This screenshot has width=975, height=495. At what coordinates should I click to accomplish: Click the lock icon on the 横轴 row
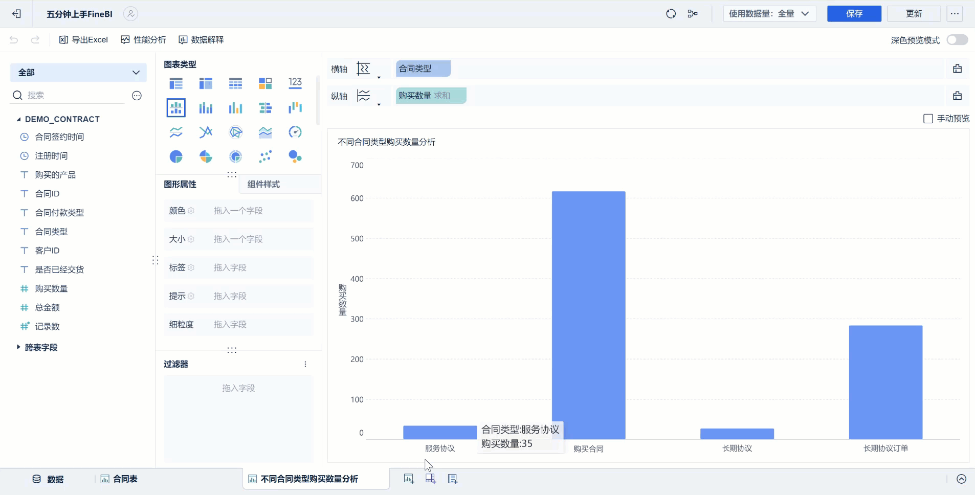(x=958, y=69)
